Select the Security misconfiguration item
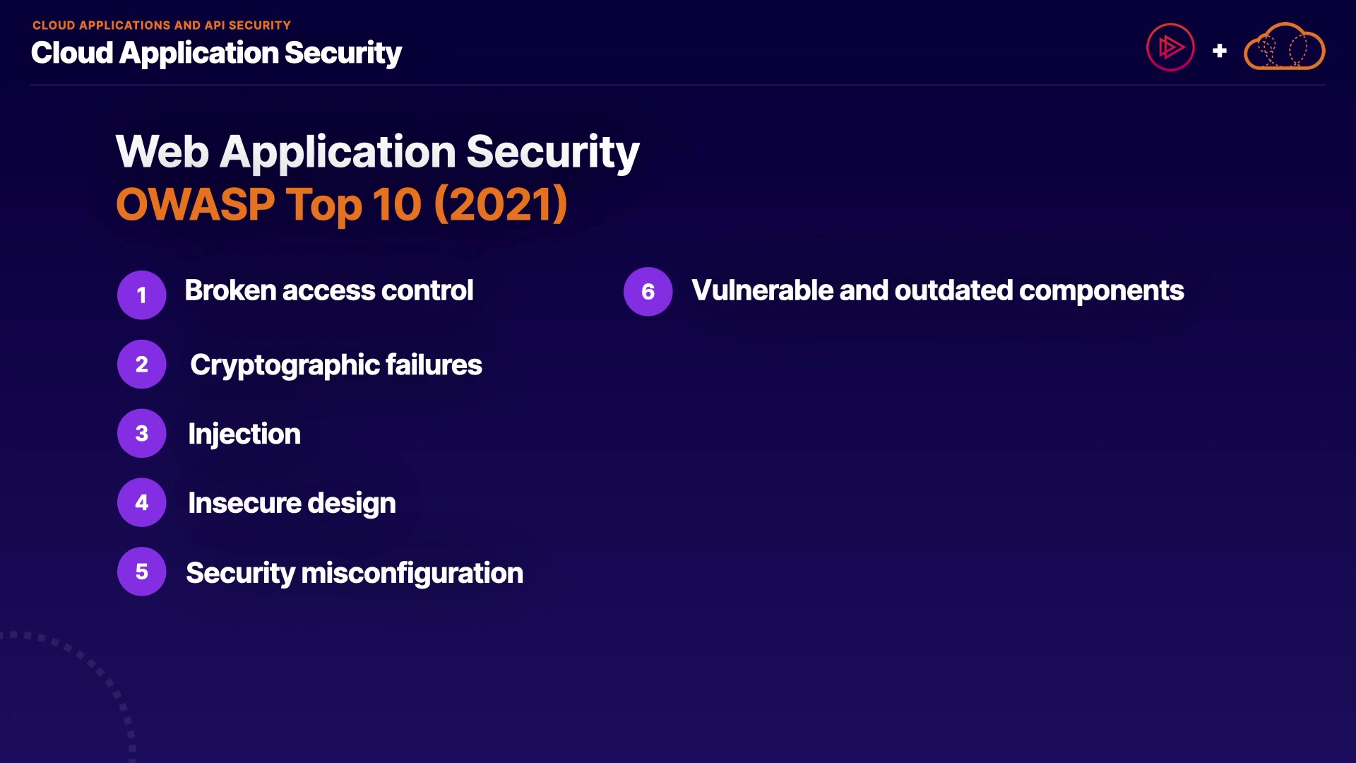 [355, 573]
